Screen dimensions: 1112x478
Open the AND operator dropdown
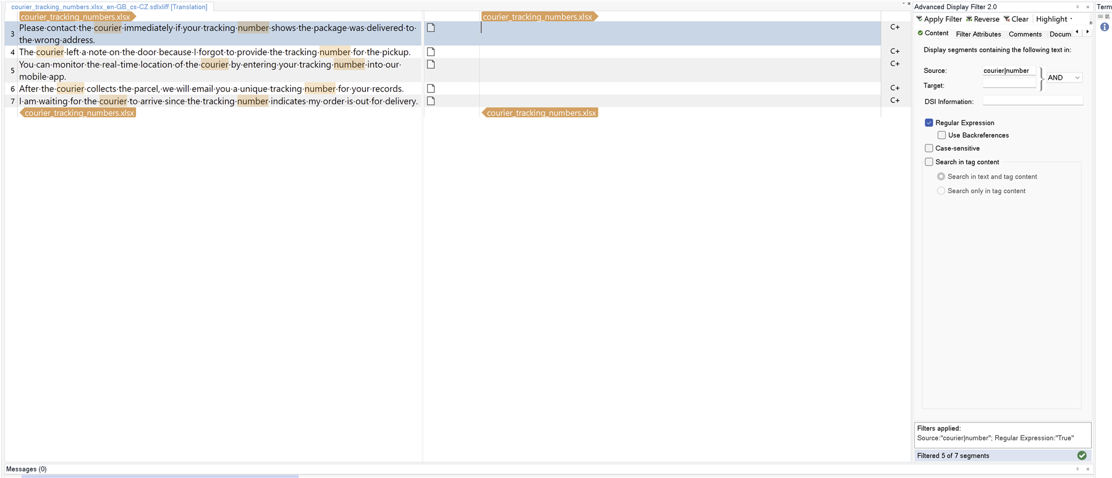pyautogui.click(x=1064, y=78)
